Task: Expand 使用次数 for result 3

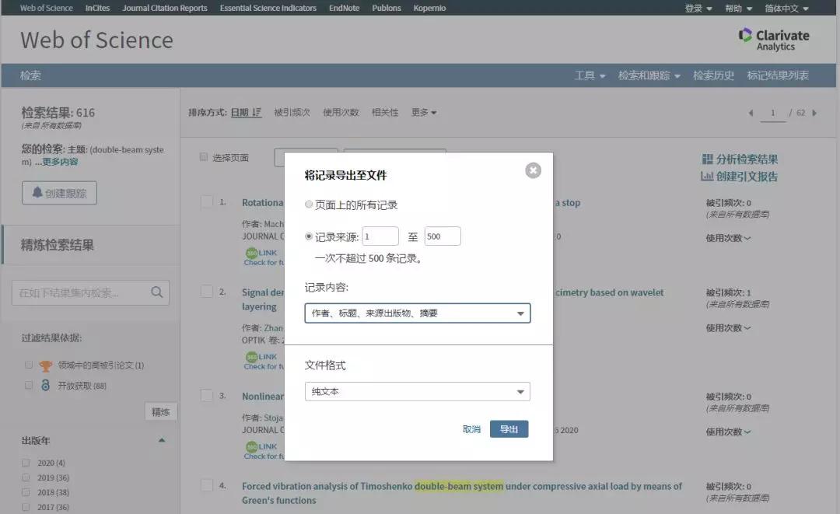Action: click(728, 432)
